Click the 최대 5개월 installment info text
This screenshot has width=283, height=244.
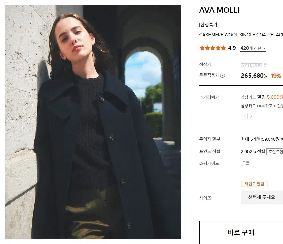pyautogui.click(x=262, y=139)
